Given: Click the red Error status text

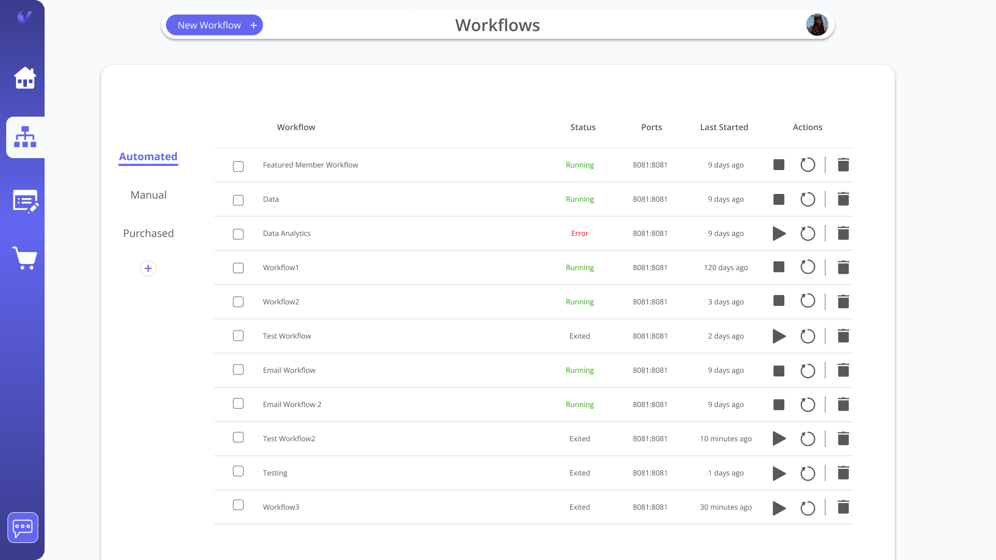Looking at the screenshot, I should pos(579,233).
